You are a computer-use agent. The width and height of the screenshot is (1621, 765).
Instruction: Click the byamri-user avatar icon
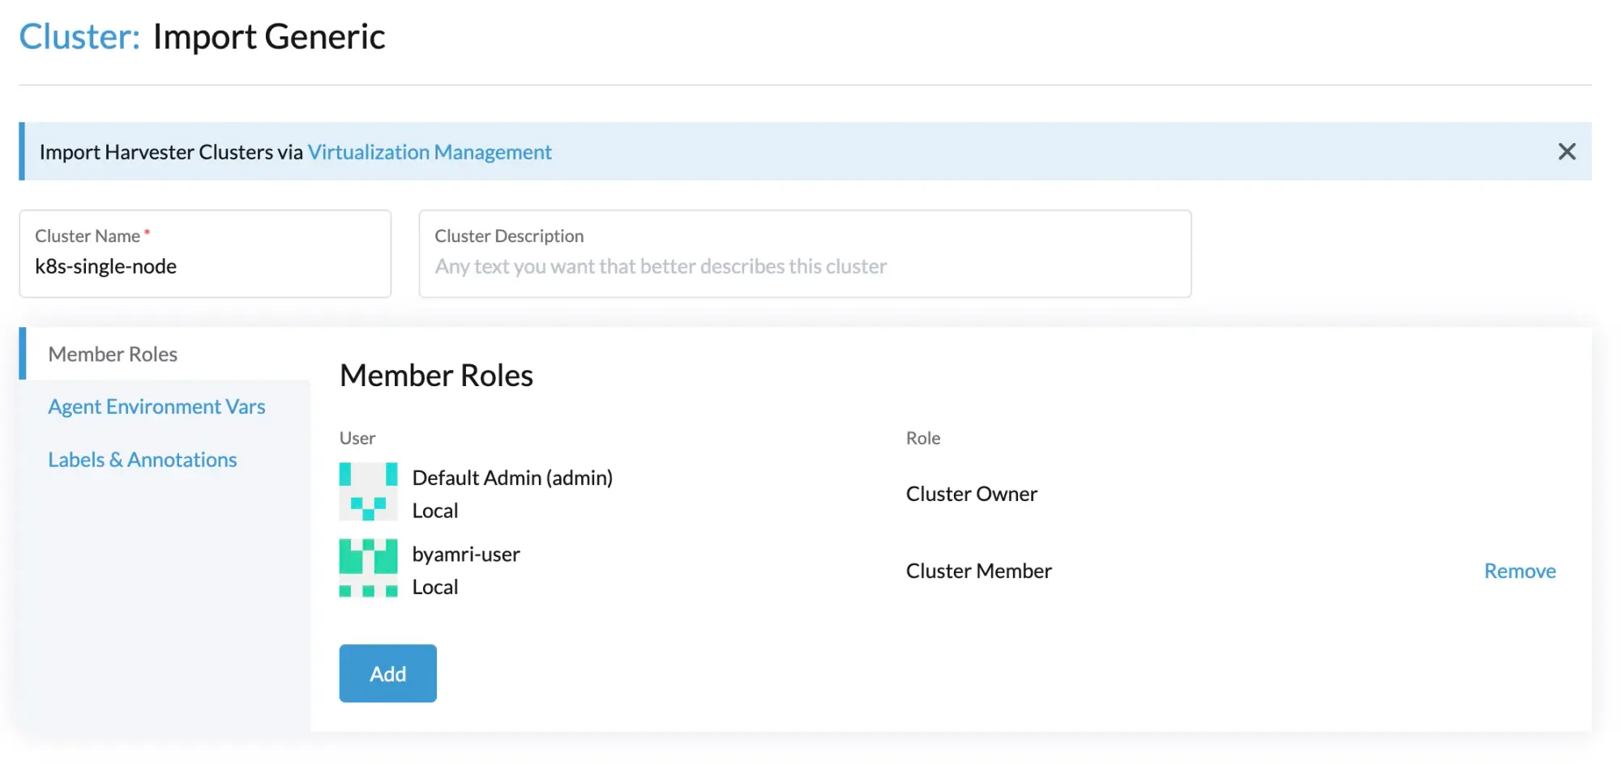[x=367, y=568]
